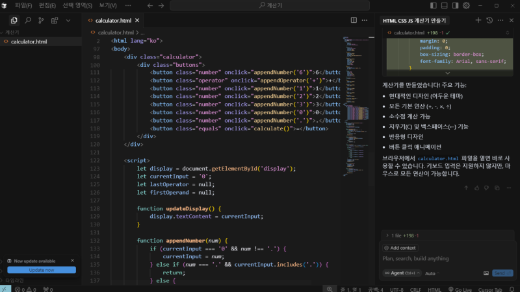Give the response a thumbs down

click(486, 188)
